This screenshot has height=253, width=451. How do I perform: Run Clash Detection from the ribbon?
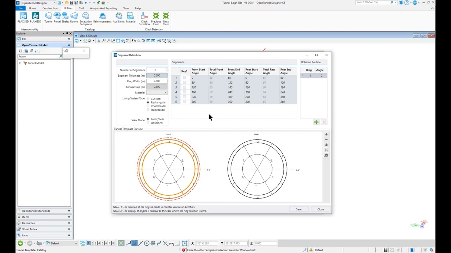point(144,19)
